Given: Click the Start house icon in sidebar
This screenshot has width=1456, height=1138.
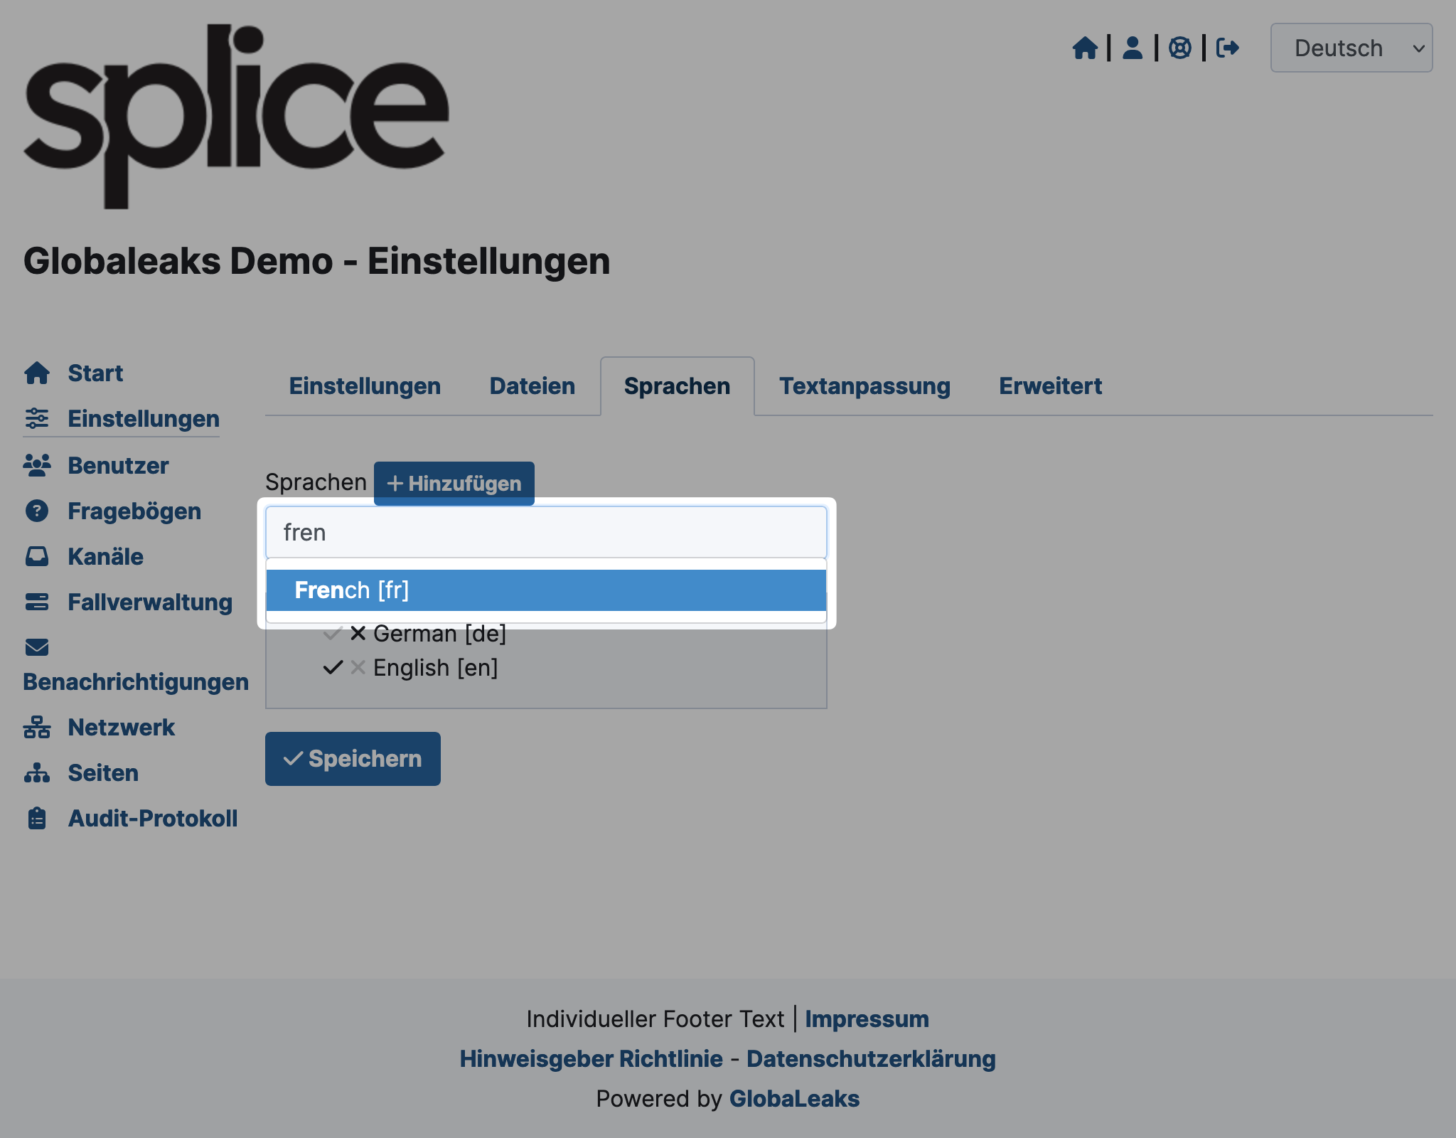Looking at the screenshot, I should pos(37,373).
